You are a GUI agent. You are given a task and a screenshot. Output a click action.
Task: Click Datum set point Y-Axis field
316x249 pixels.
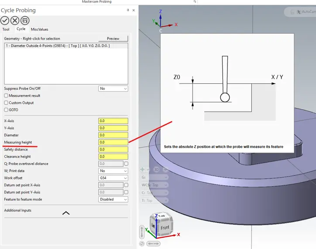coord(110,192)
